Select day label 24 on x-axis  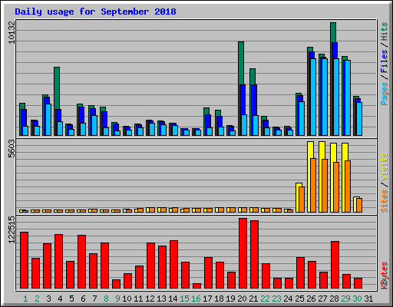(288, 299)
